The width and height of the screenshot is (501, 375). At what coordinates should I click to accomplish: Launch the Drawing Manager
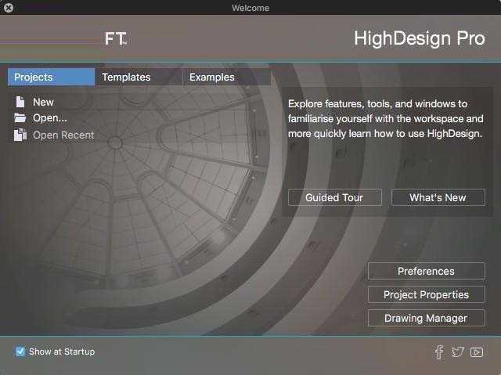click(x=426, y=318)
